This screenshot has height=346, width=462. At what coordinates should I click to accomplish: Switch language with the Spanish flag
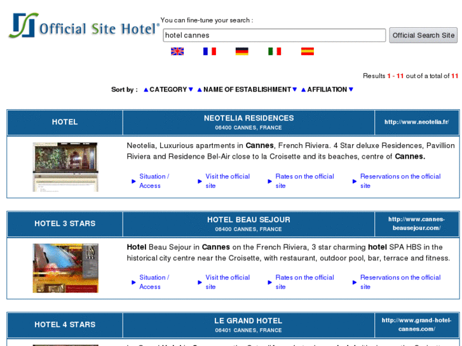point(308,51)
